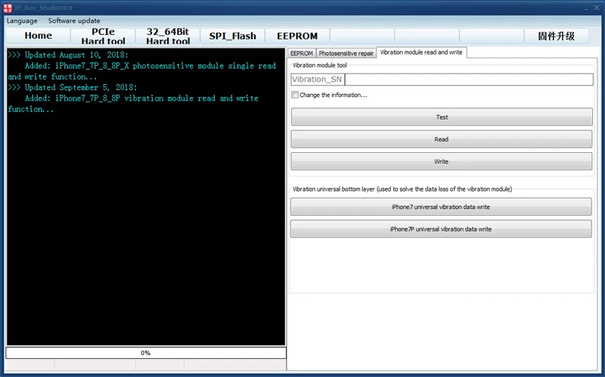This screenshot has height=377, width=605.
Task: Enable the Change the information checkbox
Action: coord(295,95)
